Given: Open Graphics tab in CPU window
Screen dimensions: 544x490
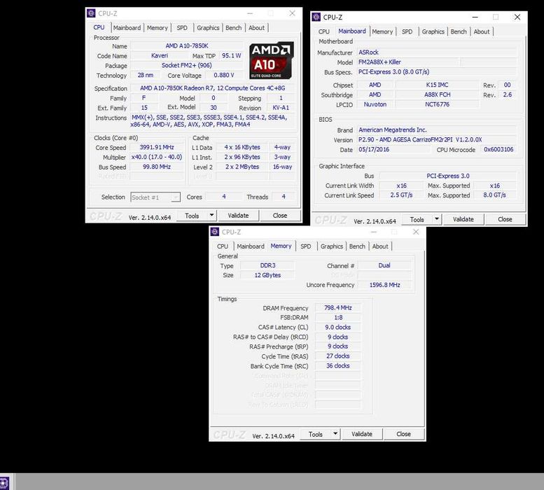Looking at the screenshot, I should (208, 28).
